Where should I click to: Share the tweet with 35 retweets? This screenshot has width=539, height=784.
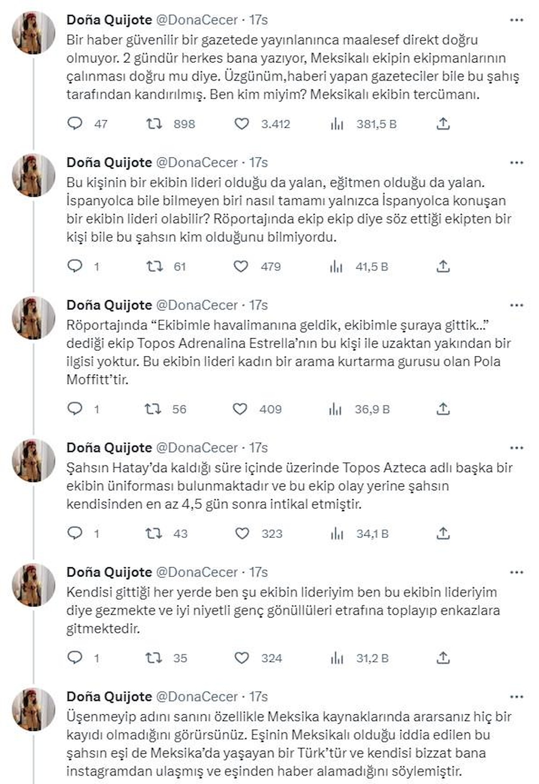pyautogui.click(x=443, y=658)
